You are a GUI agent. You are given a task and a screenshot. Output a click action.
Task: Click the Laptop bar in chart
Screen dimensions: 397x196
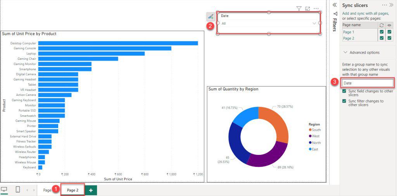pos(91,54)
